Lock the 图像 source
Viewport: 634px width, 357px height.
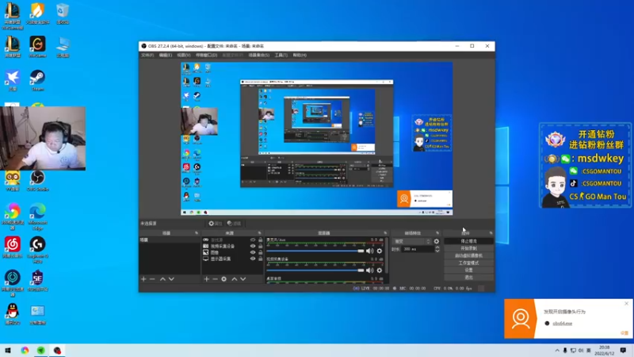pyautogui.click(x=261, y=252)
